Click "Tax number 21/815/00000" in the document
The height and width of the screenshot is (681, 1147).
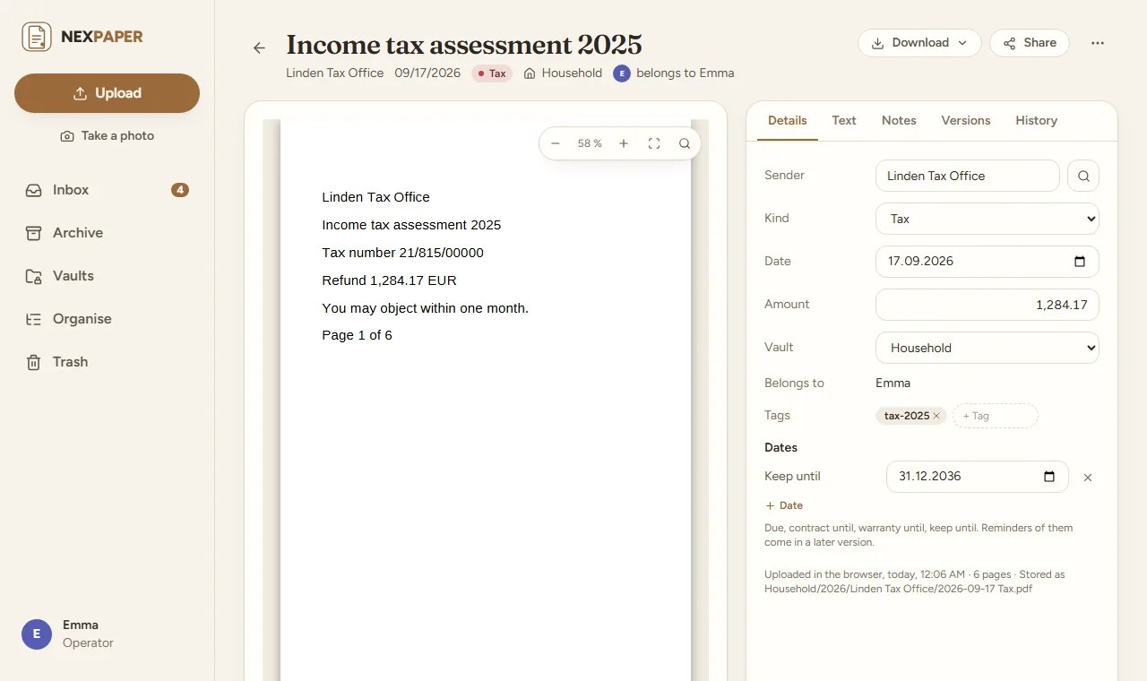[403, 253]
